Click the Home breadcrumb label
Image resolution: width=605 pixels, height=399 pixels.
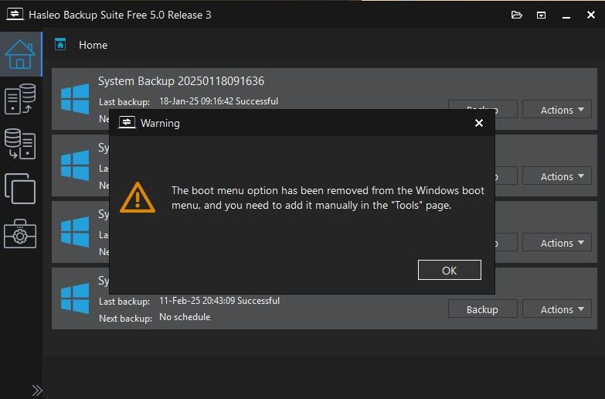[93, 45]
